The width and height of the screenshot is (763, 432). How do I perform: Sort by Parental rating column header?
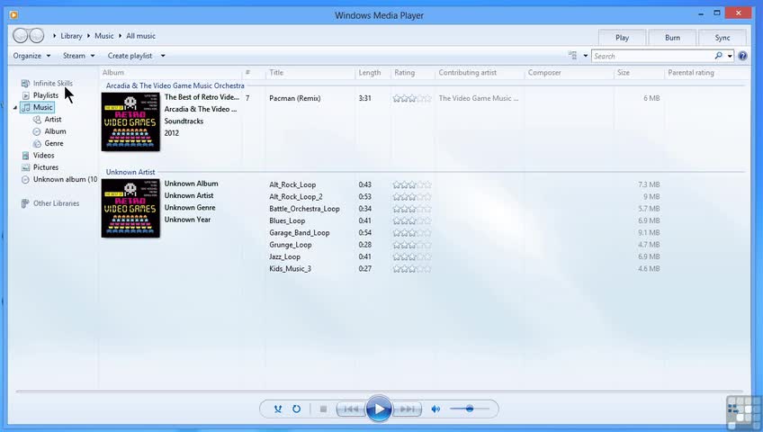[x=690, y=73]
